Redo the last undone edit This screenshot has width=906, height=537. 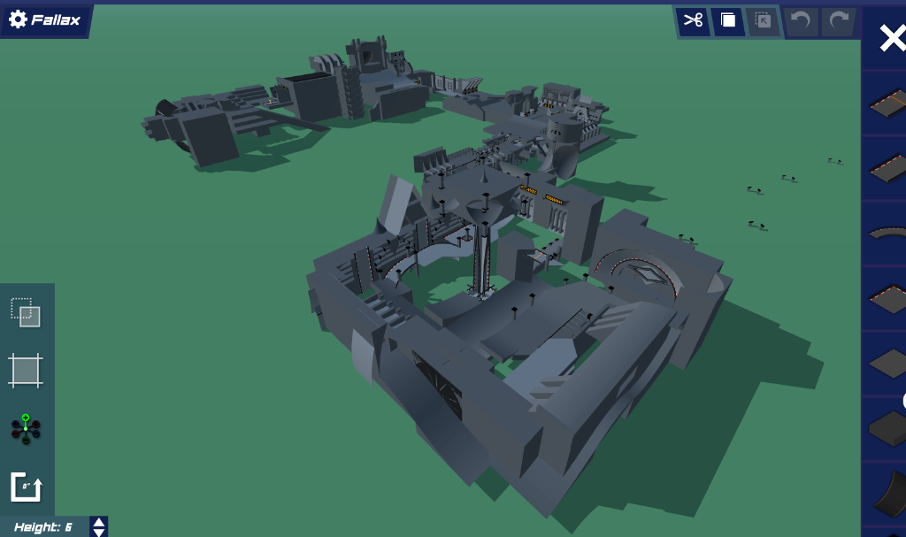coord(837,20)
